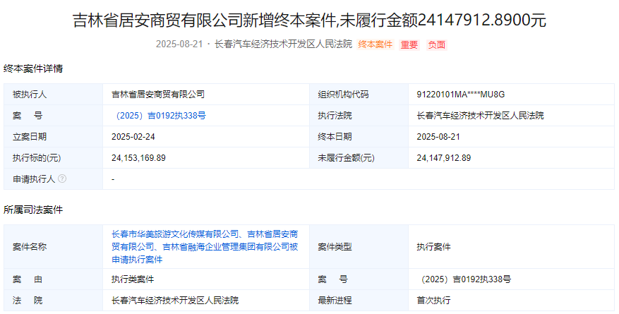Click the 执行标的(元) label
The image size is (619, 314).
tap(37, 158)
